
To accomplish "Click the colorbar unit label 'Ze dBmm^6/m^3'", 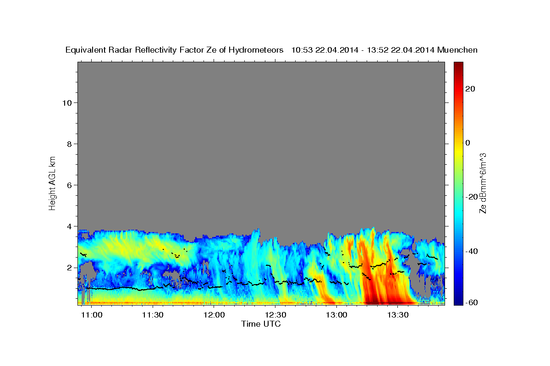I will pos(483,183).
